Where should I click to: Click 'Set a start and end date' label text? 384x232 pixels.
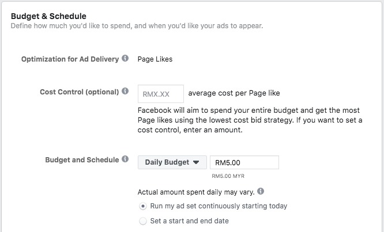[x=189, y=221]
